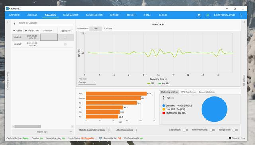Select the FPS graph tab
Image resolution: width=255 pixels, height=145 pixels.
96,29
